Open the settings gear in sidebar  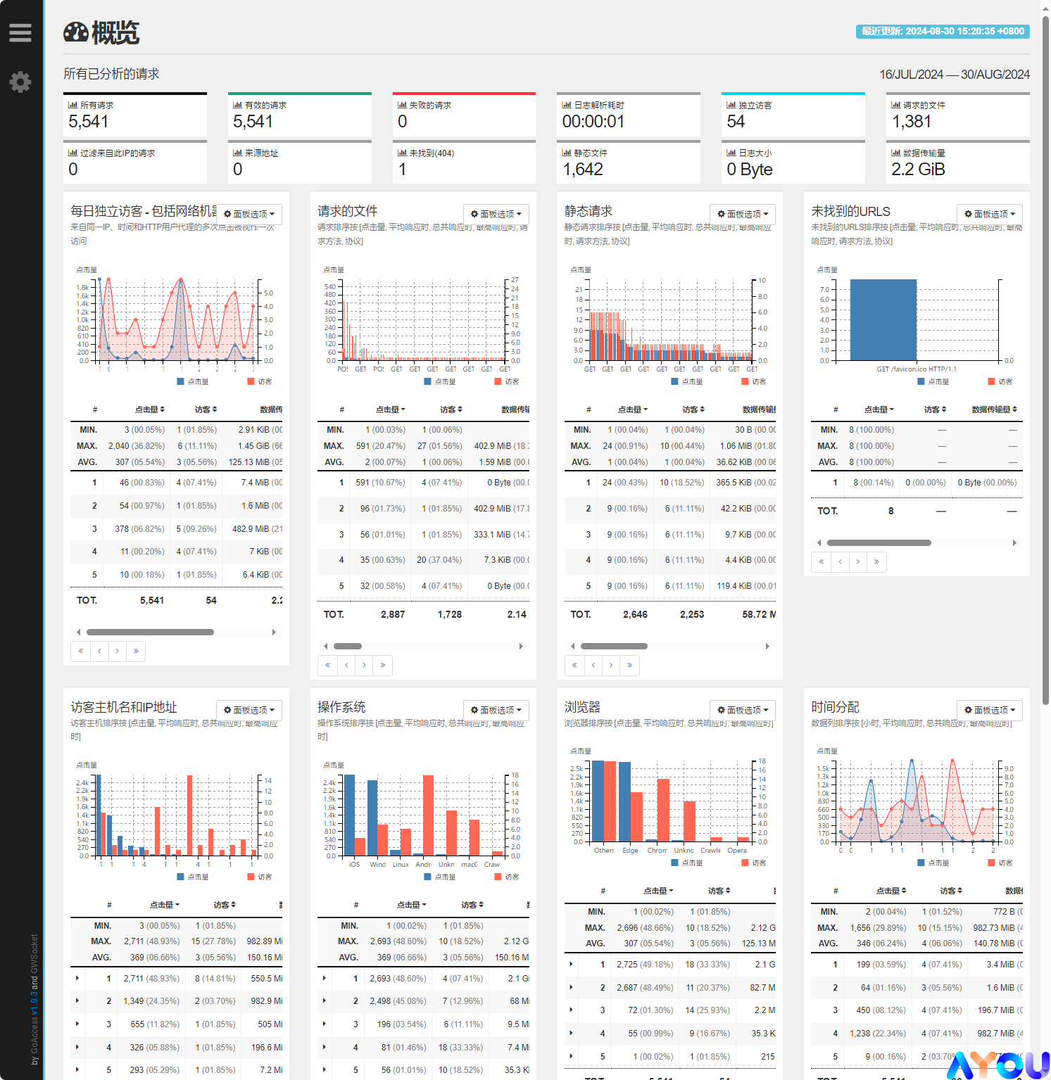20,82
